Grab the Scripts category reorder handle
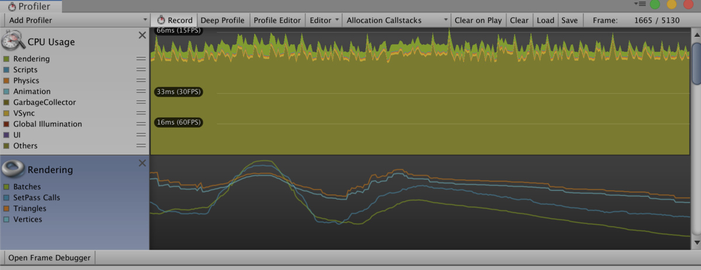 (x=141, y=69)
